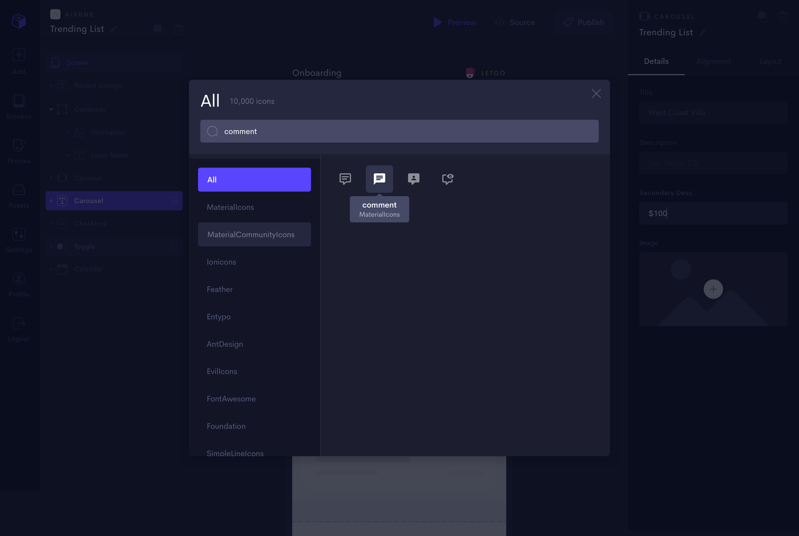Select the Checkbox layer row
The height and width of the screenshot is (536, 799).
tap(114, 224)
